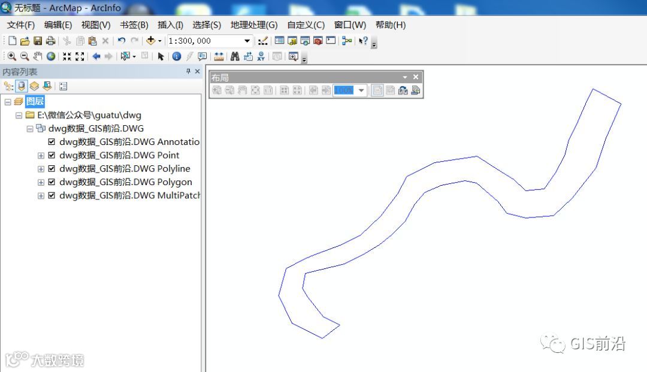
Task: Save the map document
Action: coord(38,41)
